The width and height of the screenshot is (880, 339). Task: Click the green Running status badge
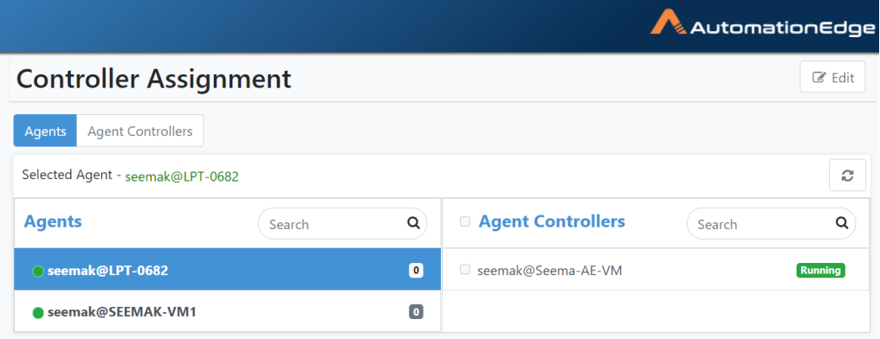pyautogui.click(x=820, y=271)
